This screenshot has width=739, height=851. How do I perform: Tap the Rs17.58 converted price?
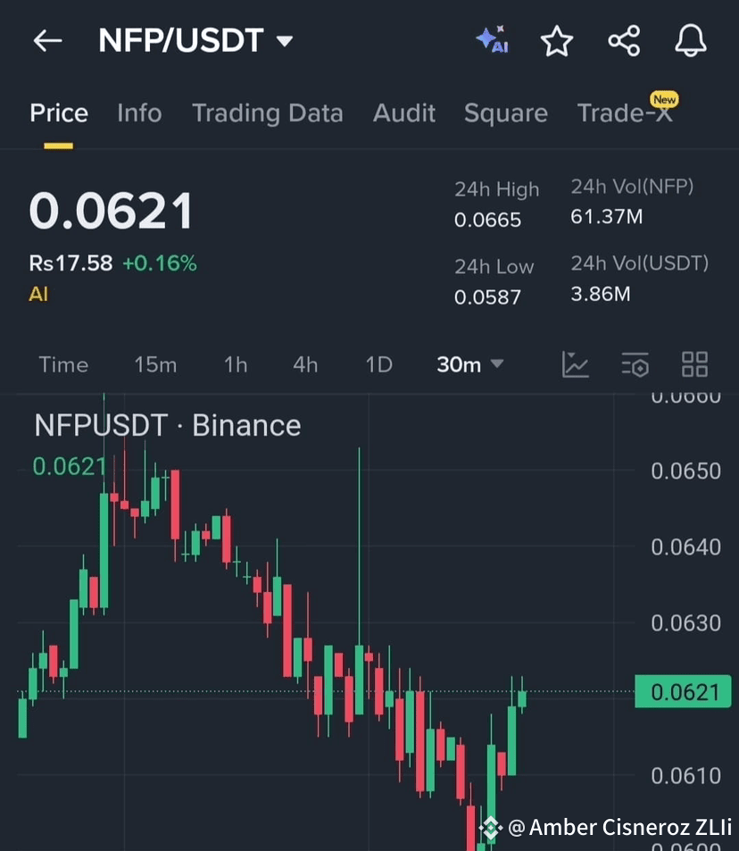coord(71,263)
